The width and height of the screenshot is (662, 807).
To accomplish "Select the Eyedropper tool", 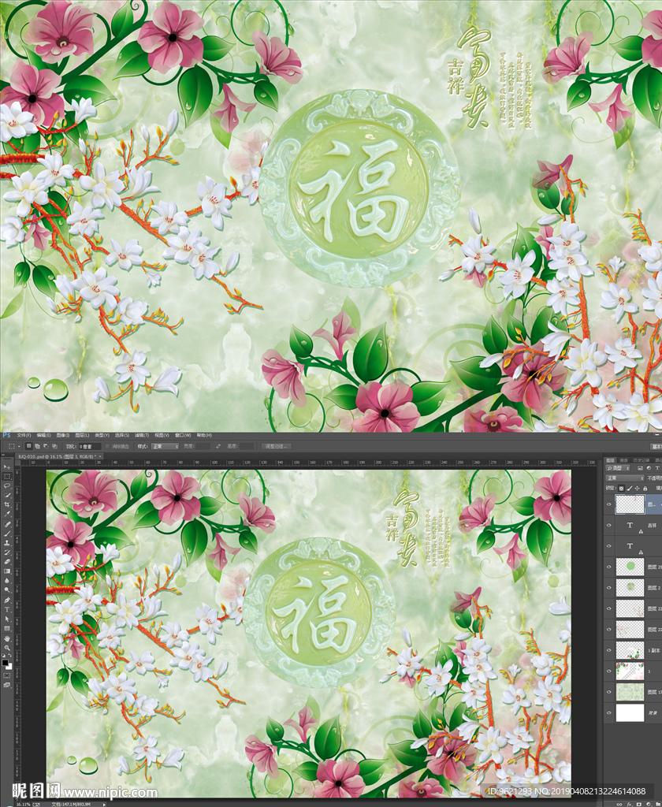I will (6, 514).
